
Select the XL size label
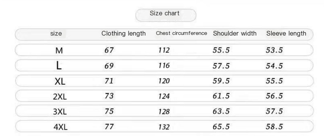[60, 81]
